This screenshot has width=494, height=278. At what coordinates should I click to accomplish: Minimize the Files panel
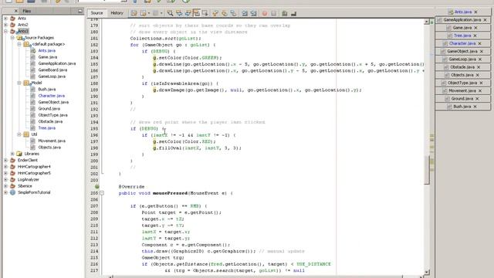[x=80, y=11]
